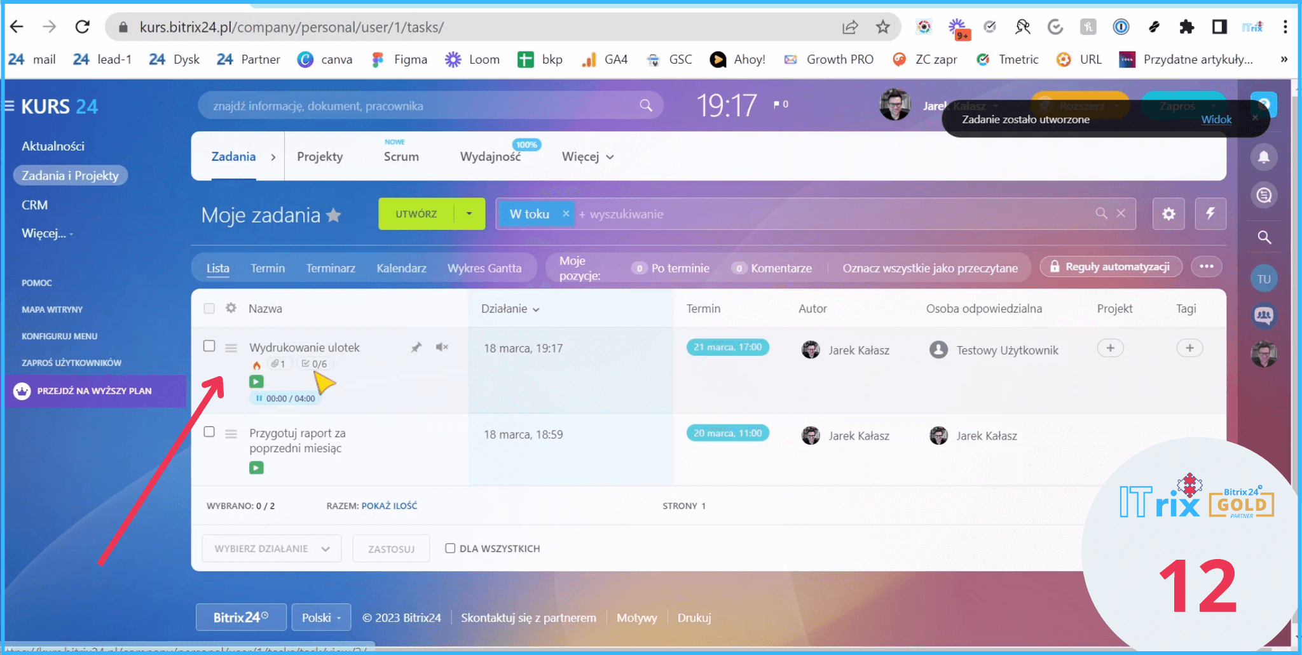Add project to Wydrukowanie ulotek task
The height and width of the screenshot is (655, 1302).
(x=1110, y=348)
